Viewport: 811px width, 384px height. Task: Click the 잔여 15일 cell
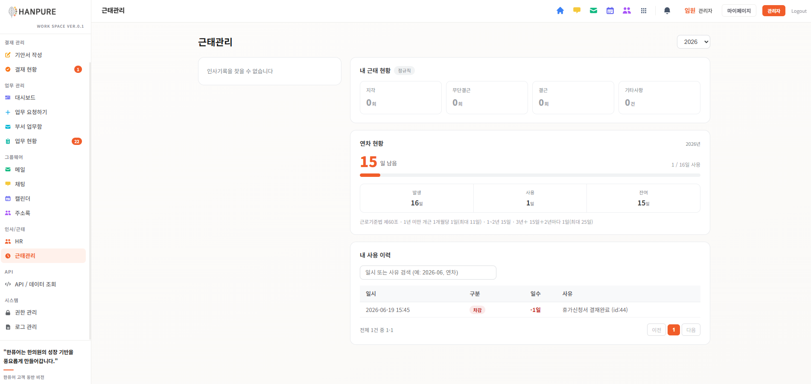pyautogui.click(x=643, y=198)
